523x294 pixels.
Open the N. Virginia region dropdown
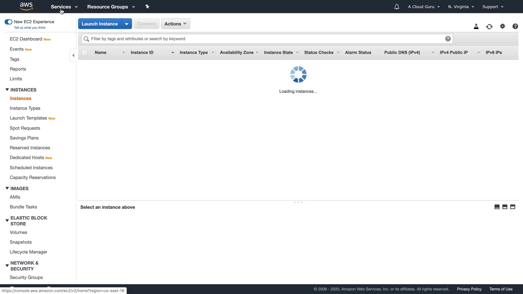[461, 7]
